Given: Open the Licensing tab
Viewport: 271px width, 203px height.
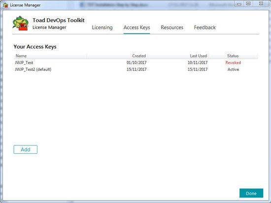Looking at the screenshot, I should click(x=102, y=28).
